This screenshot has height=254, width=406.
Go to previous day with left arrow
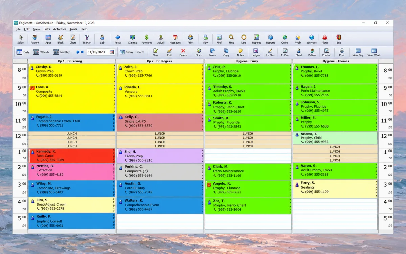coord(78,52)
